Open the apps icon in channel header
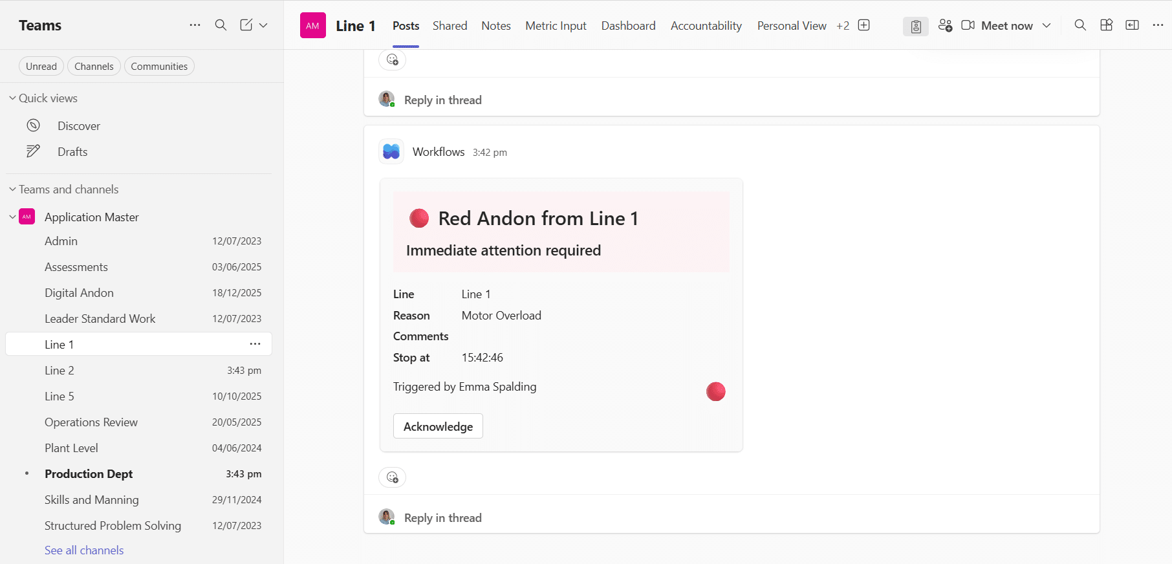The height and width of the screenshot is (564, 1172). (x=1106, y=25)
